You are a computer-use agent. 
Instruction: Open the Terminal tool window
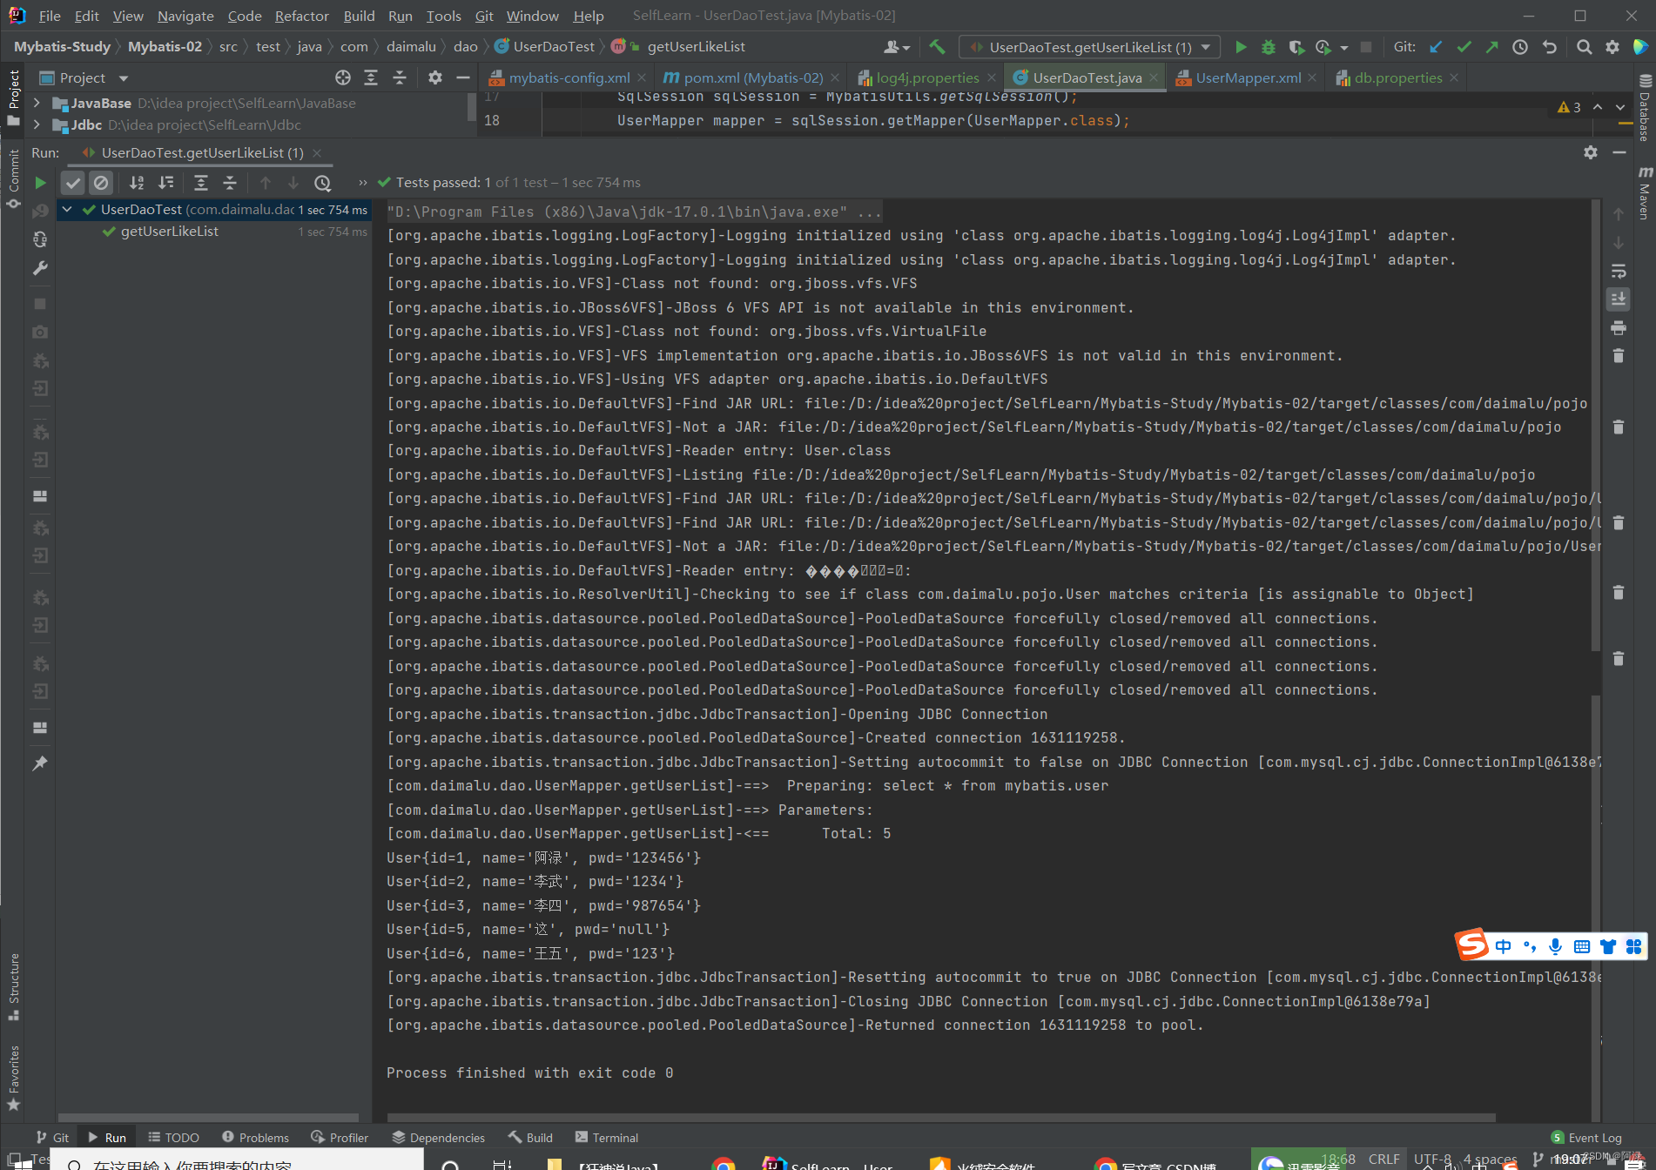pos(607,1138)
